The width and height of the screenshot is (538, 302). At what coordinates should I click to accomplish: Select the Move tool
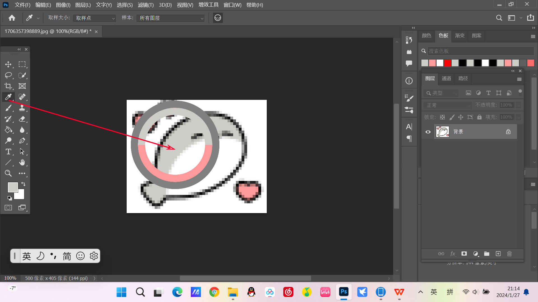coord(8,64)
